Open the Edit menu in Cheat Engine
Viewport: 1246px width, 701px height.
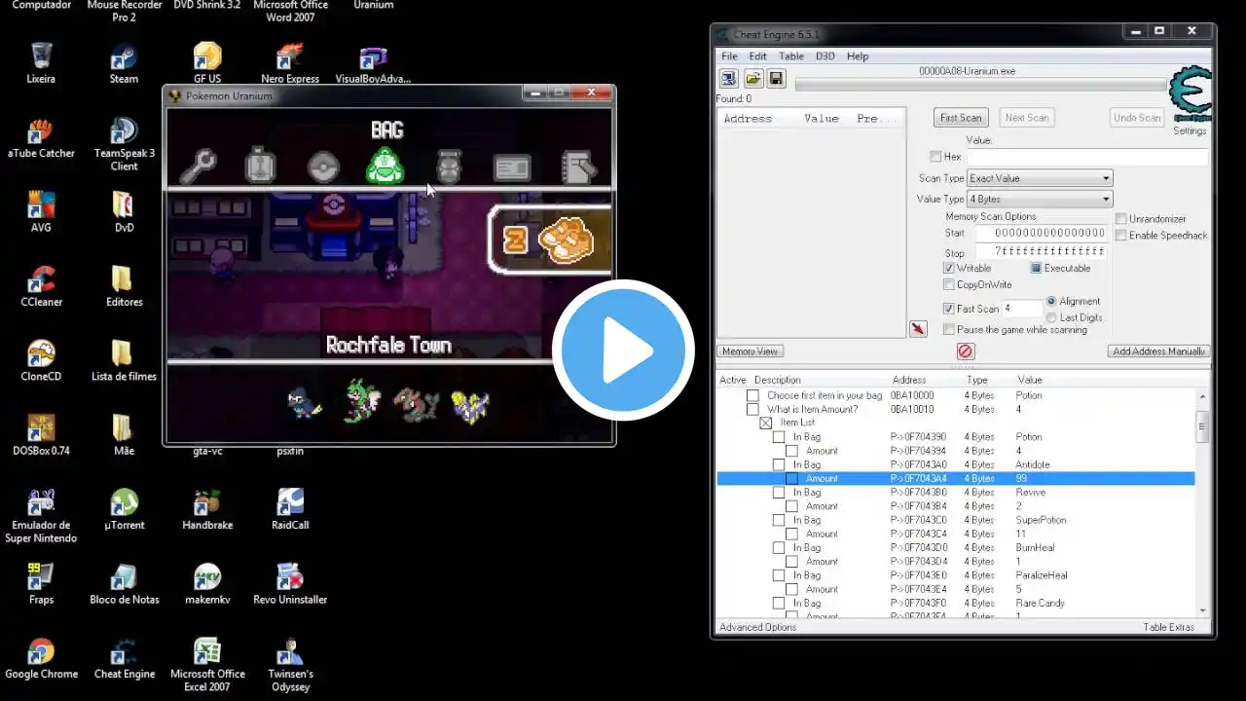[757, 56]
